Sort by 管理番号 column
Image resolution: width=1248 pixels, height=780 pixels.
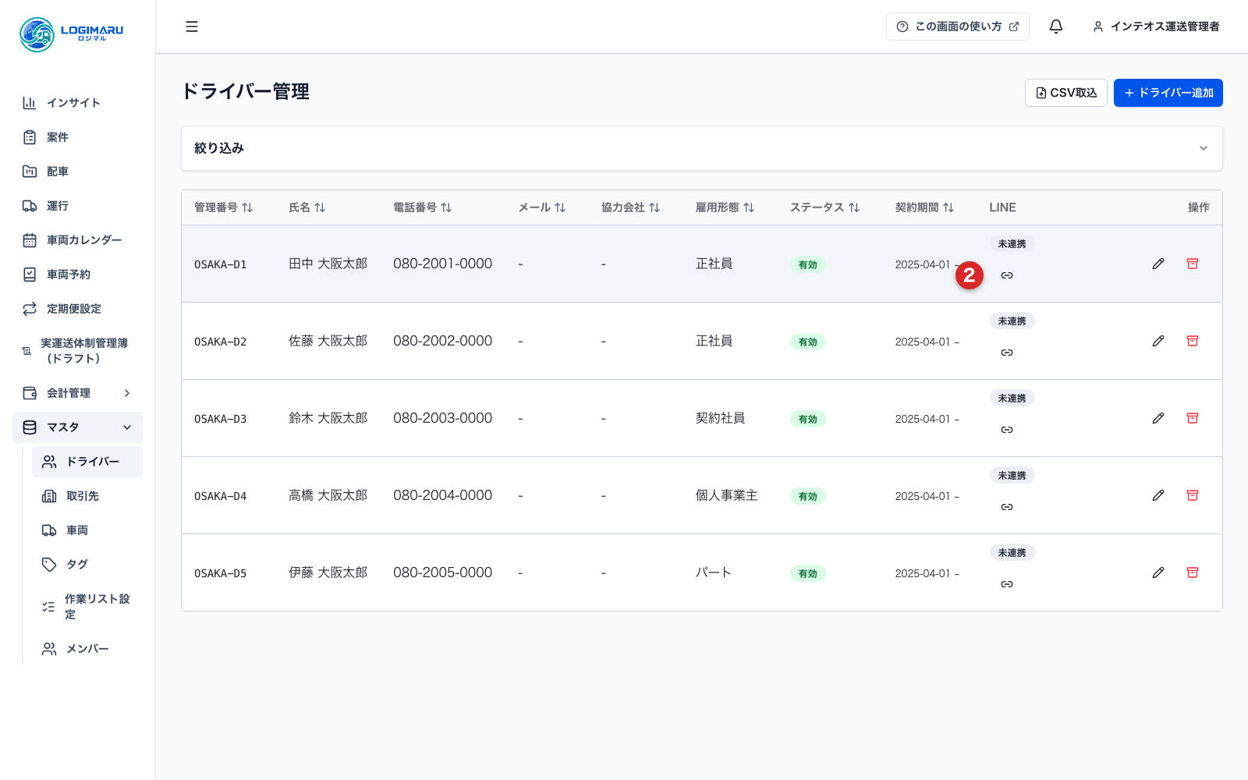(224, 207)
